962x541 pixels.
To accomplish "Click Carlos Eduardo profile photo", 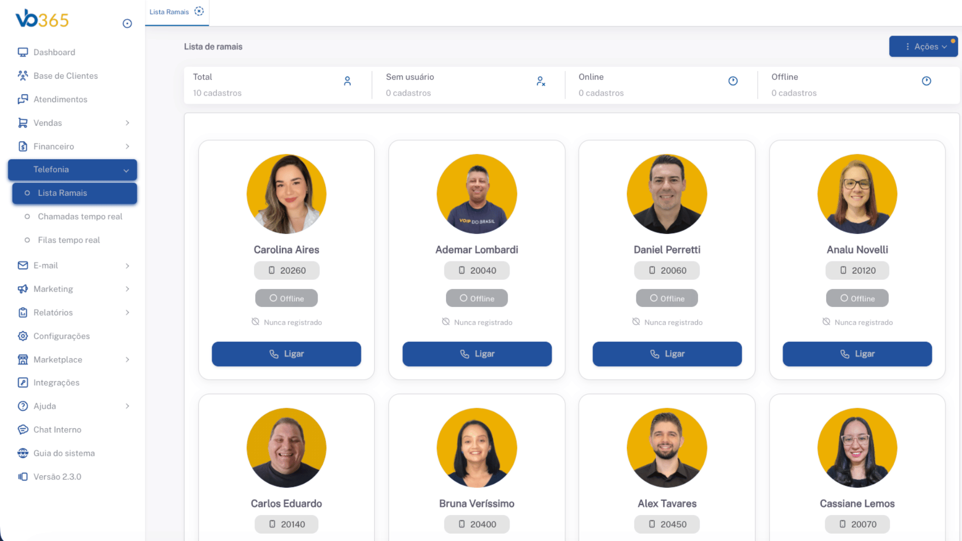I will [x=287, y=448].
